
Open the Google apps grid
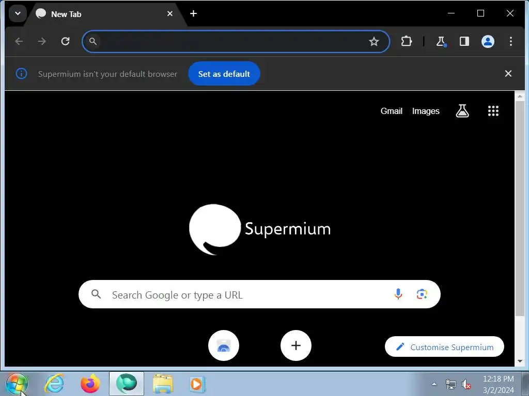493,111
